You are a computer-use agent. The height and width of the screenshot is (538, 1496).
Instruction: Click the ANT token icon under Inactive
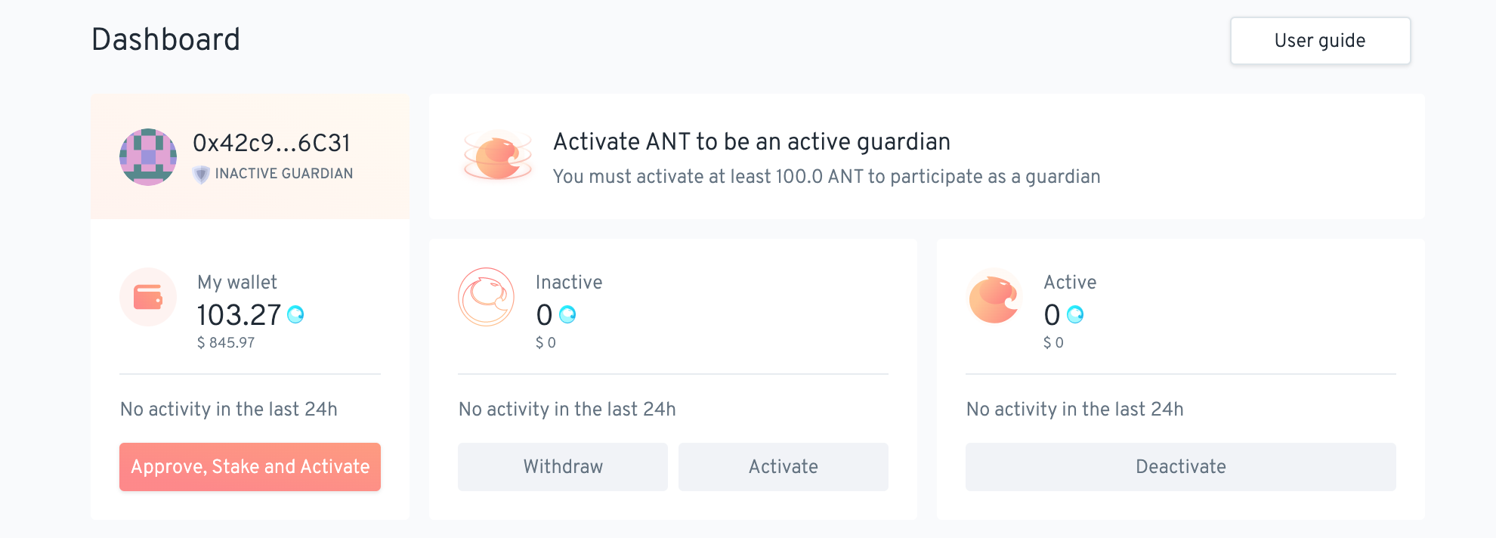click(567, 314)
